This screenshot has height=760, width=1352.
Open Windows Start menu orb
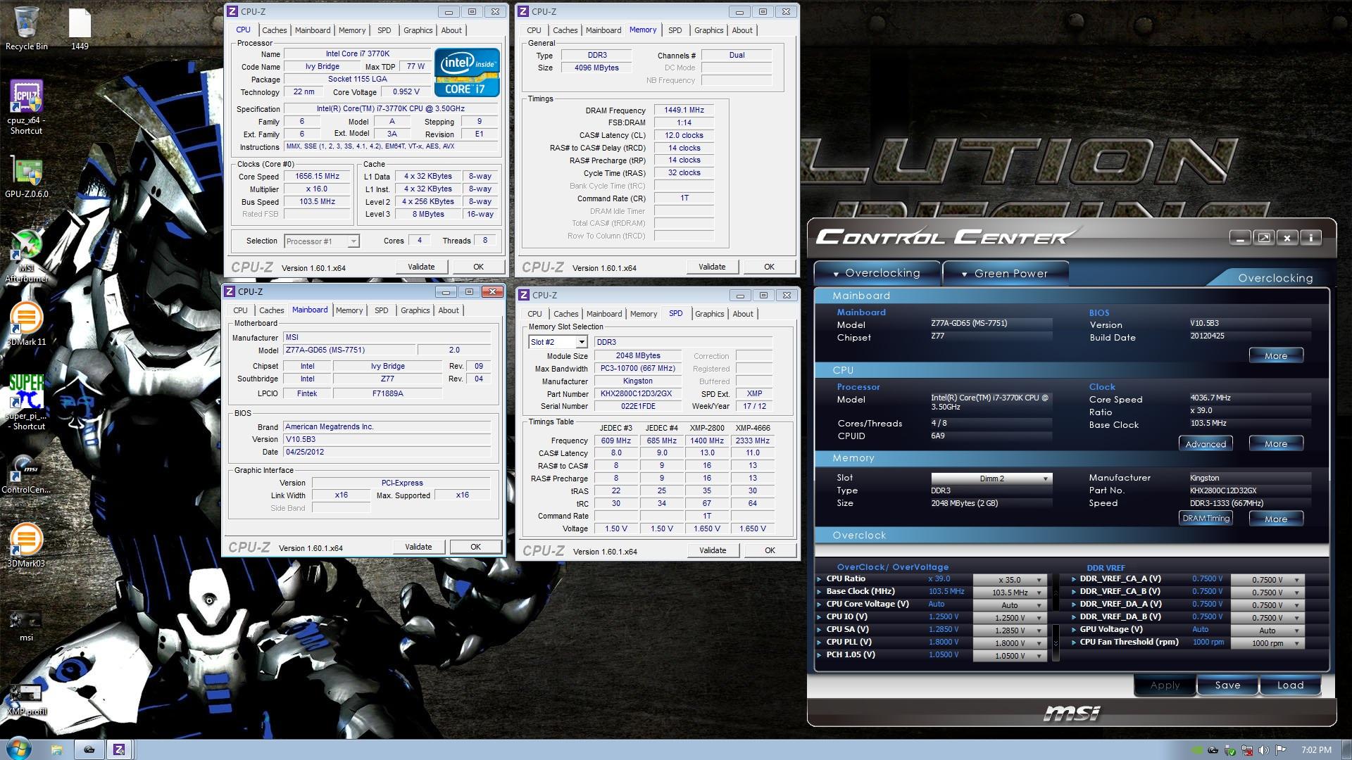(19, 749)
